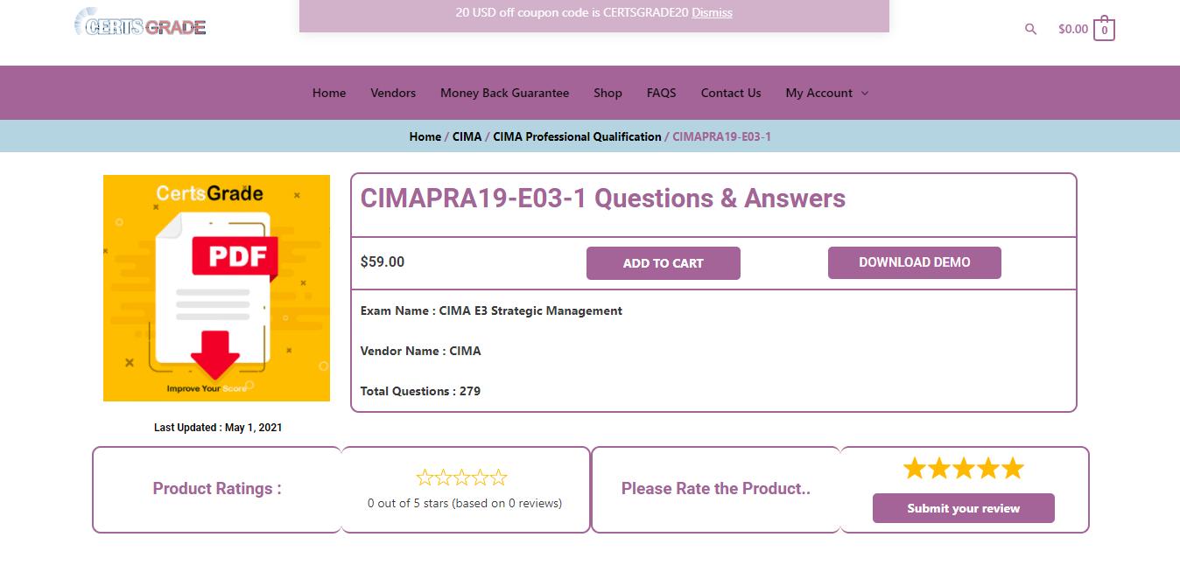Screen dimensions: 1180x586
Task: Submit your review button
Action: pyautogui.click(x=963, y=508)
